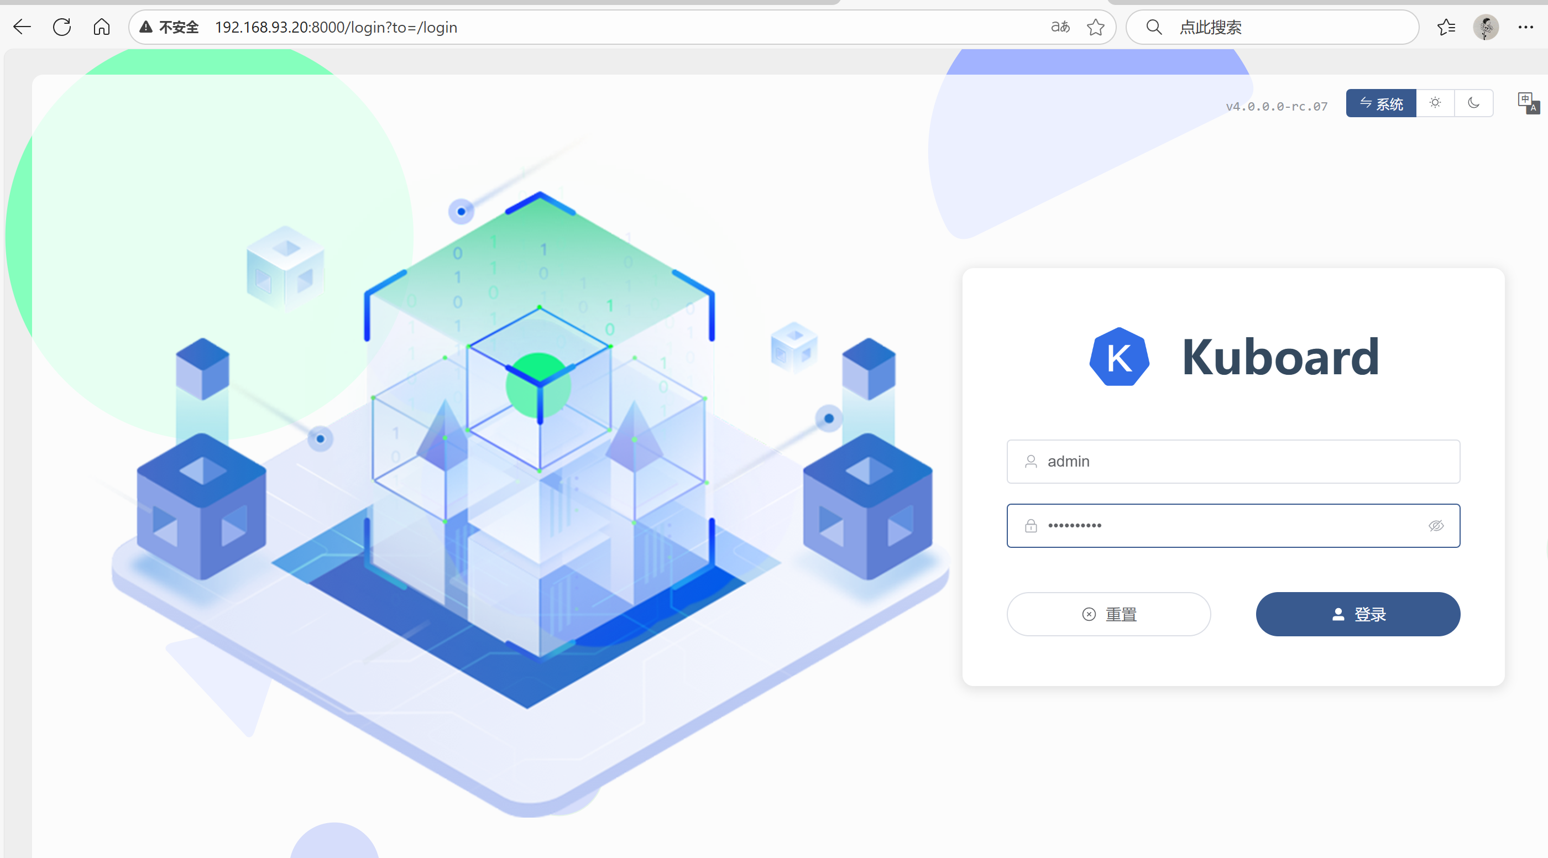Focus the admin username field
1548x858 pixels.
click(x=1233, y=462)
